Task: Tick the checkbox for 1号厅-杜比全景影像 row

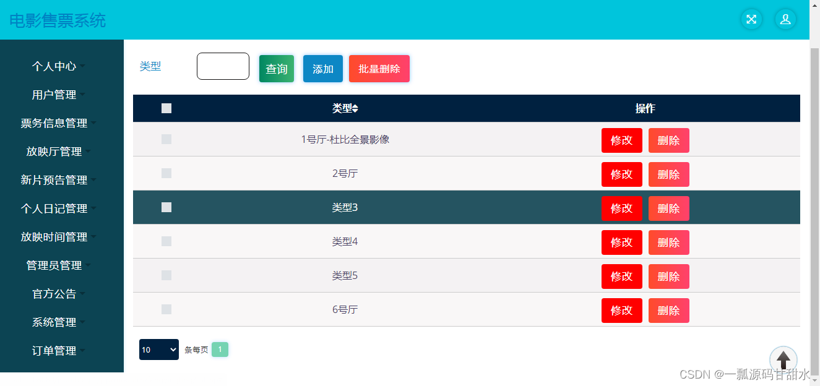Action: pos(166,139)
